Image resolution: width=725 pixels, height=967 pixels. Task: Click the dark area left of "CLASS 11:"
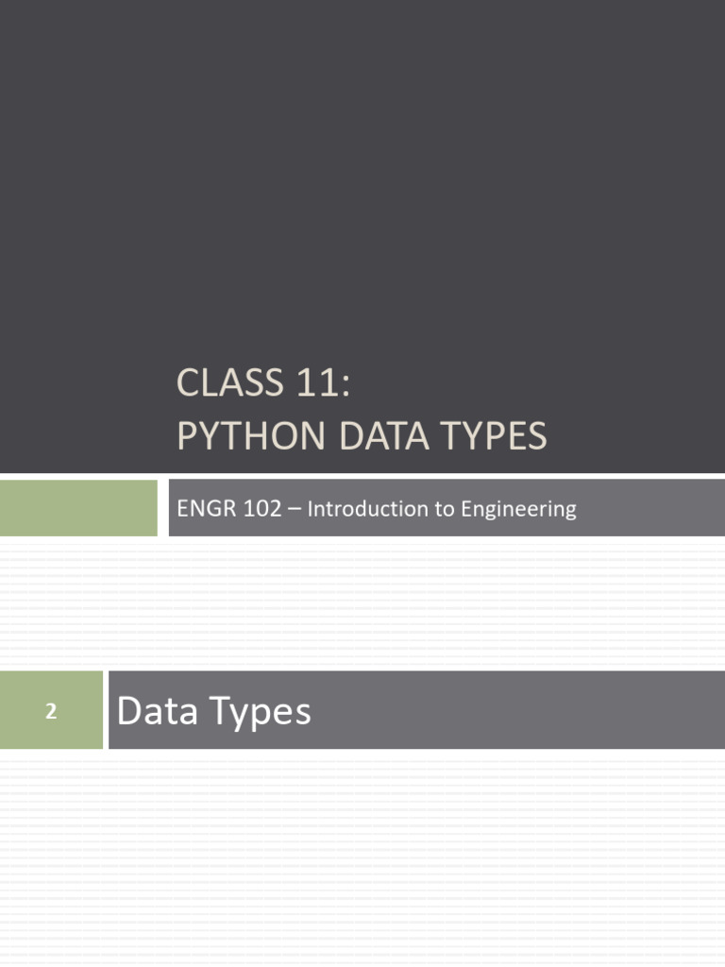point(85,383)
